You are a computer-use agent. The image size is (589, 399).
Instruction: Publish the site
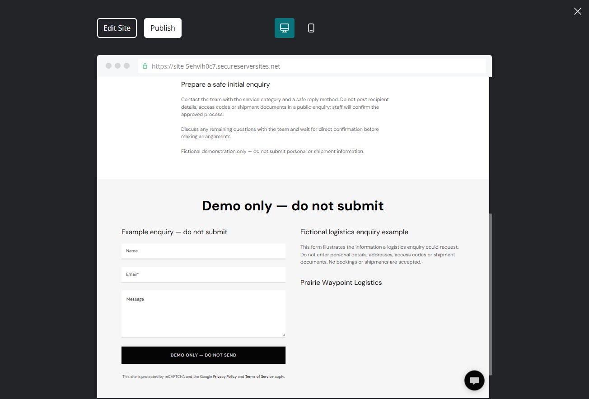coord(163,28)
